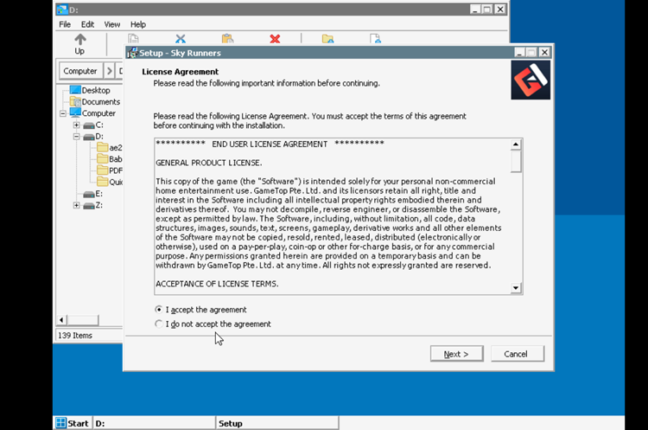The width and height of the screenshot is (648, 430).
Task: Click the Cut scissors icon
Action: coord(181,39)
